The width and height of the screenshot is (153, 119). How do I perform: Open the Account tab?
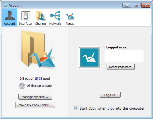[x=10, y=17]
